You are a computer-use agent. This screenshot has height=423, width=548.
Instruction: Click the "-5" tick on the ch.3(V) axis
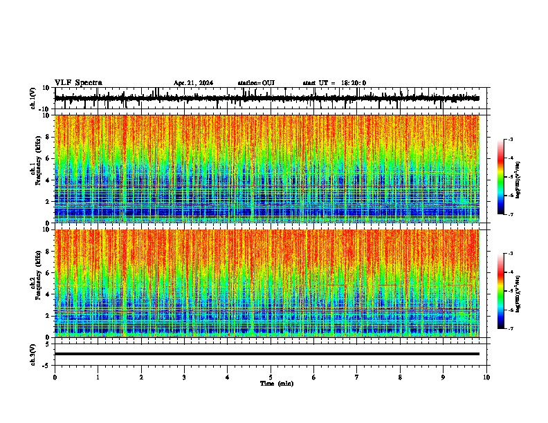47,366
